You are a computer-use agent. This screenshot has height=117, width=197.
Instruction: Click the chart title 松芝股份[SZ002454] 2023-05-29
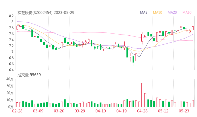coord(46,12)
